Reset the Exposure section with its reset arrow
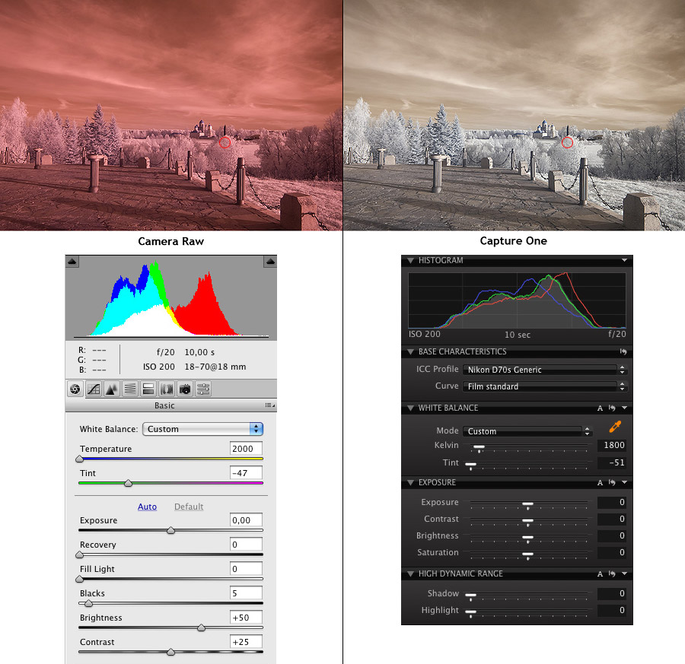The width and height of the screenshot is (685, 664). coord(612,483)
